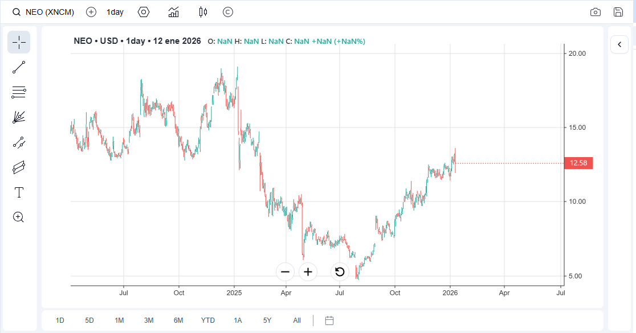The width and height of the screenshot is (636, 333).
Task: Switch to the YTD range tab
Action: (208, 320)
